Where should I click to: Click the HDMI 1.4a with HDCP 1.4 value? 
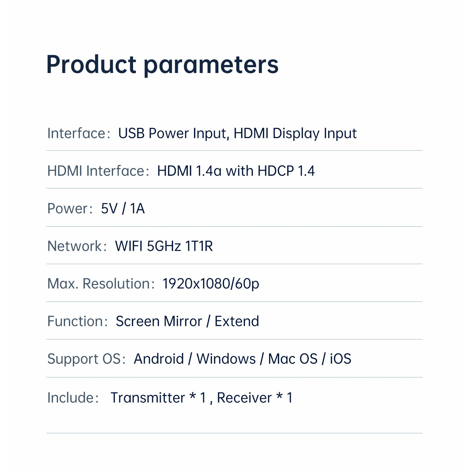coord(236,171)
